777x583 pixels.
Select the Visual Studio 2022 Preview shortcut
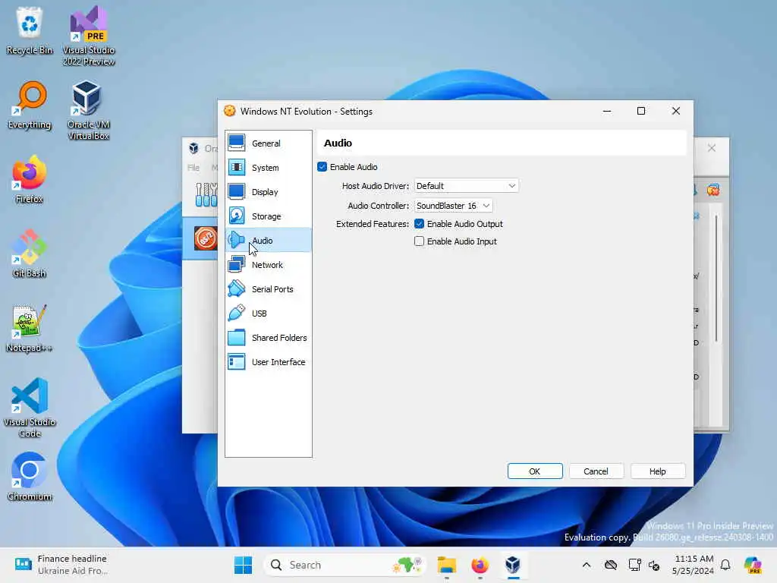point(89,36)
